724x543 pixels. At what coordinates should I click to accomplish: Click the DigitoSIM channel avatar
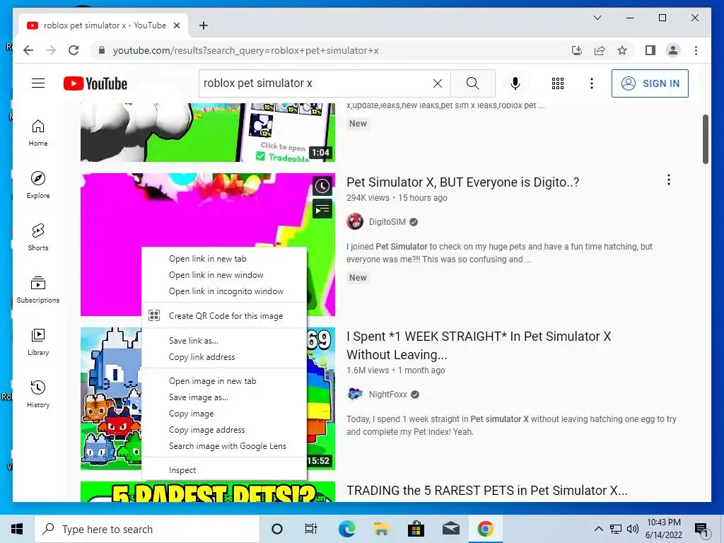click(355, 221)
